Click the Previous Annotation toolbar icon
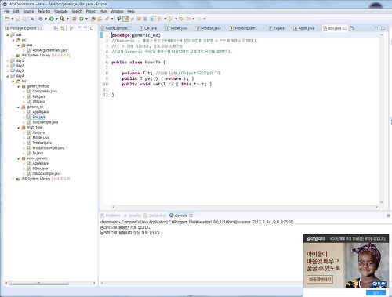The width and height of the screenshot is (392, 297). [170, 19]
